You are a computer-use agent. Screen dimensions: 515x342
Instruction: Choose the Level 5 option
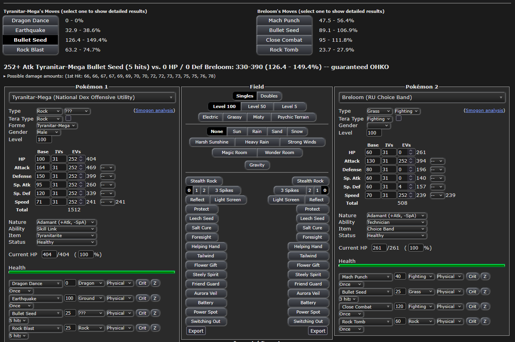point(290,106)
